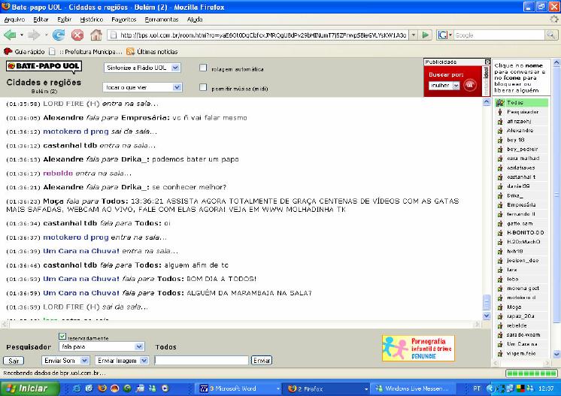
Task: Stop loading with the red X icon
Action: click(77, 35)
